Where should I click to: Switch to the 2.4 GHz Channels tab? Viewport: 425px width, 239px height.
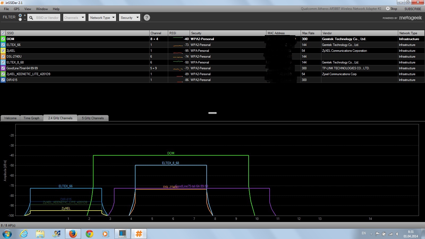[x=60, y=118]
